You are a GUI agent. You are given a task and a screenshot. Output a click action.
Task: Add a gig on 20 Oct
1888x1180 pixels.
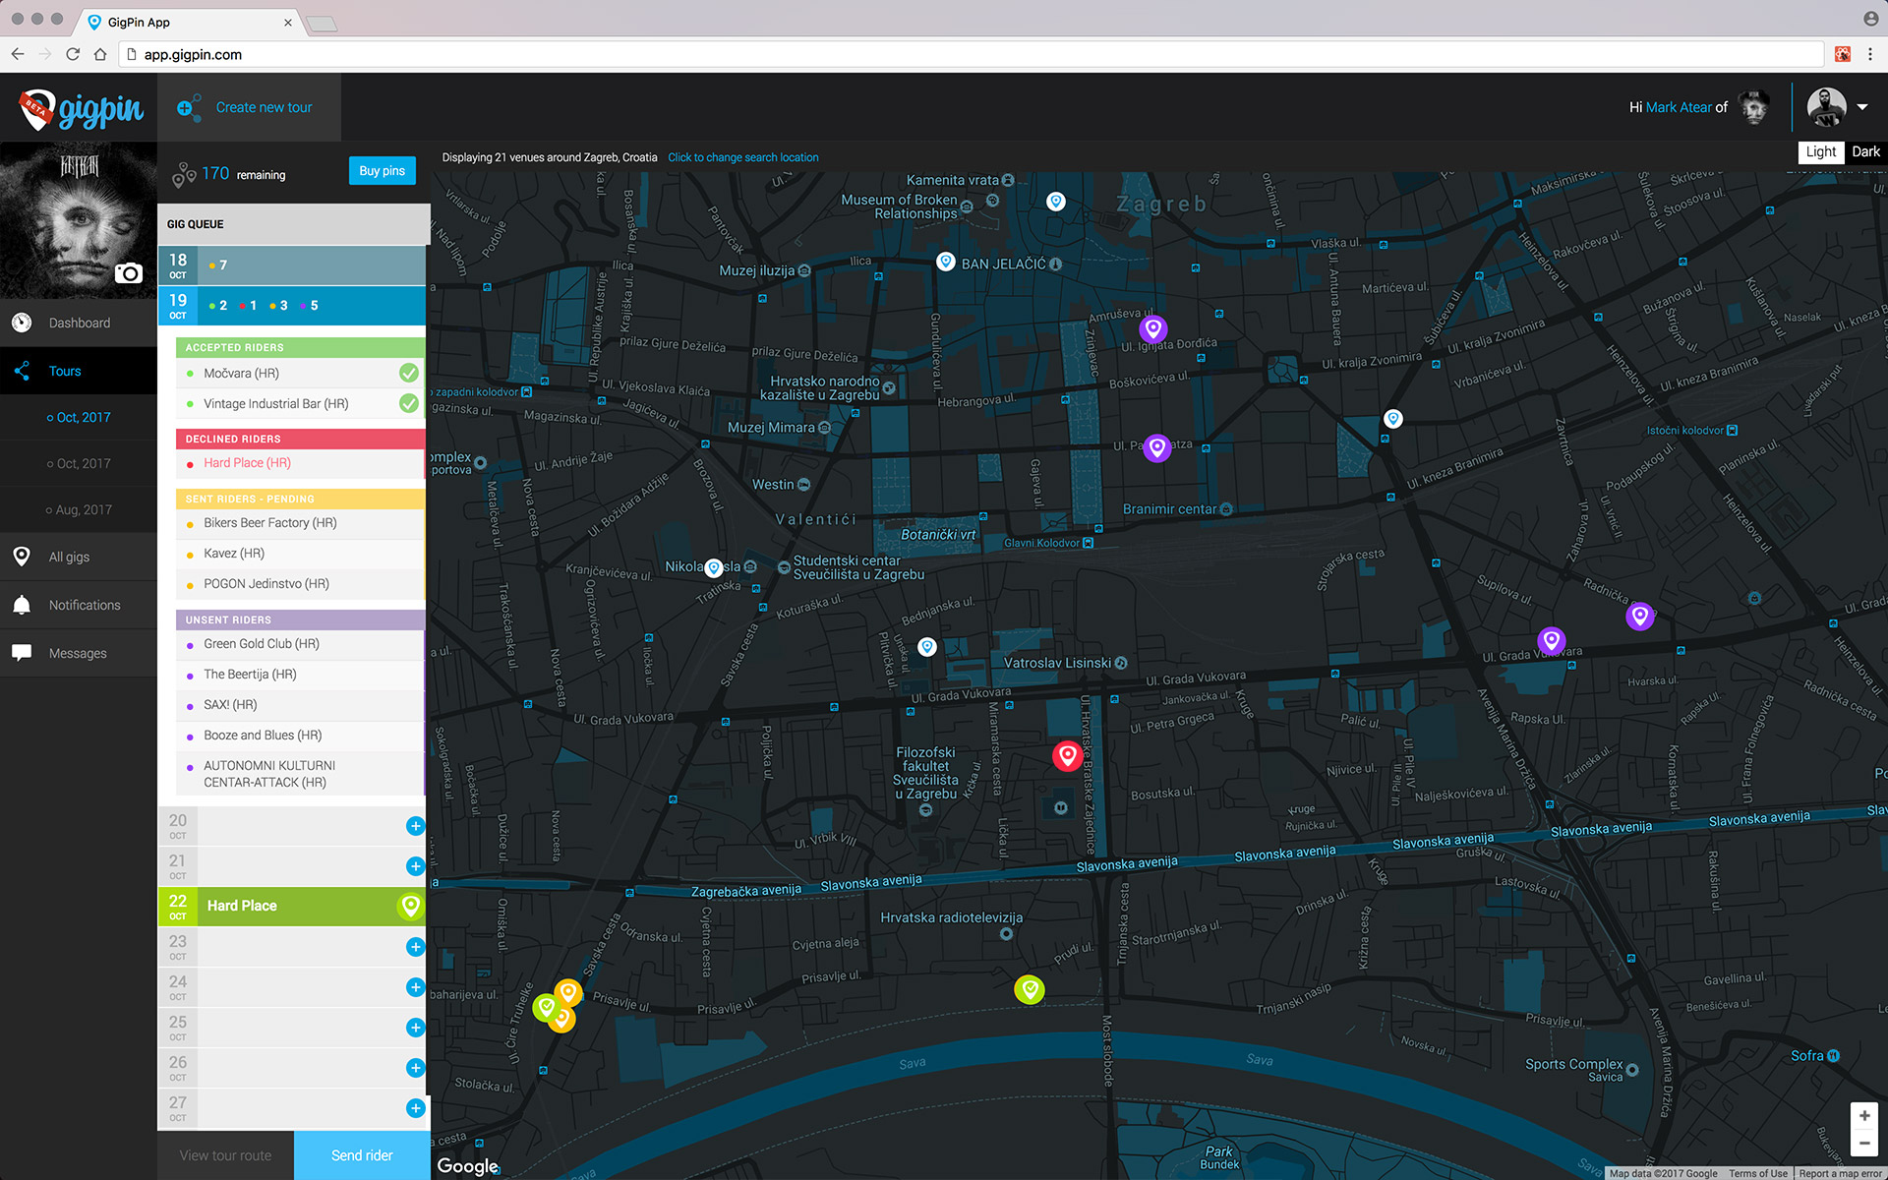pyautogui.click(x=415, y=826)
